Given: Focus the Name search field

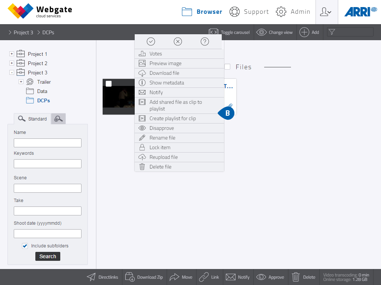Looking at the screenshot, I should coord(48,143).
